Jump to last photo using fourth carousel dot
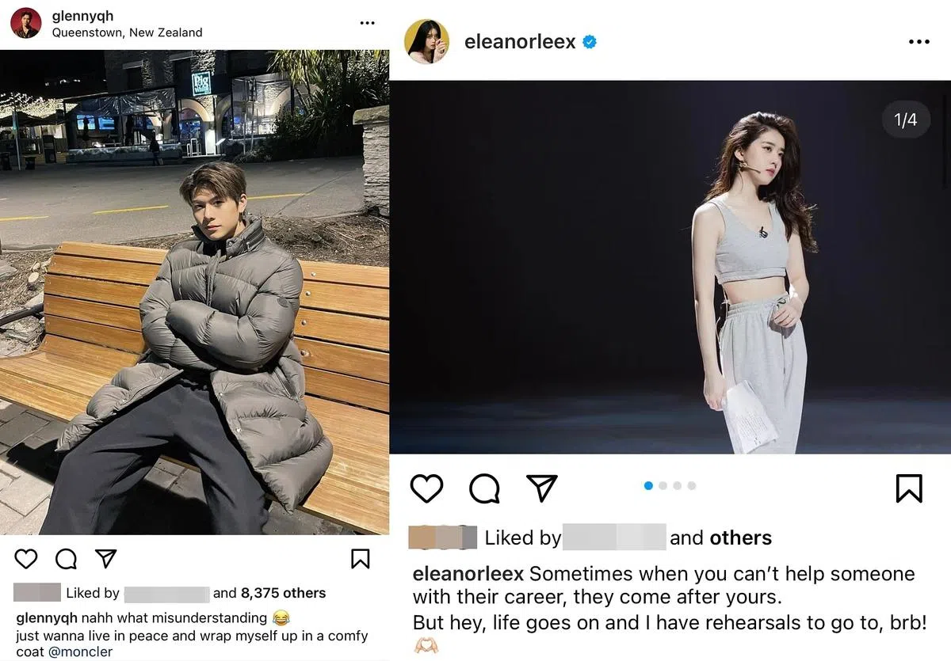The width and height of the screenshot is (951, 661). (692, 486)
